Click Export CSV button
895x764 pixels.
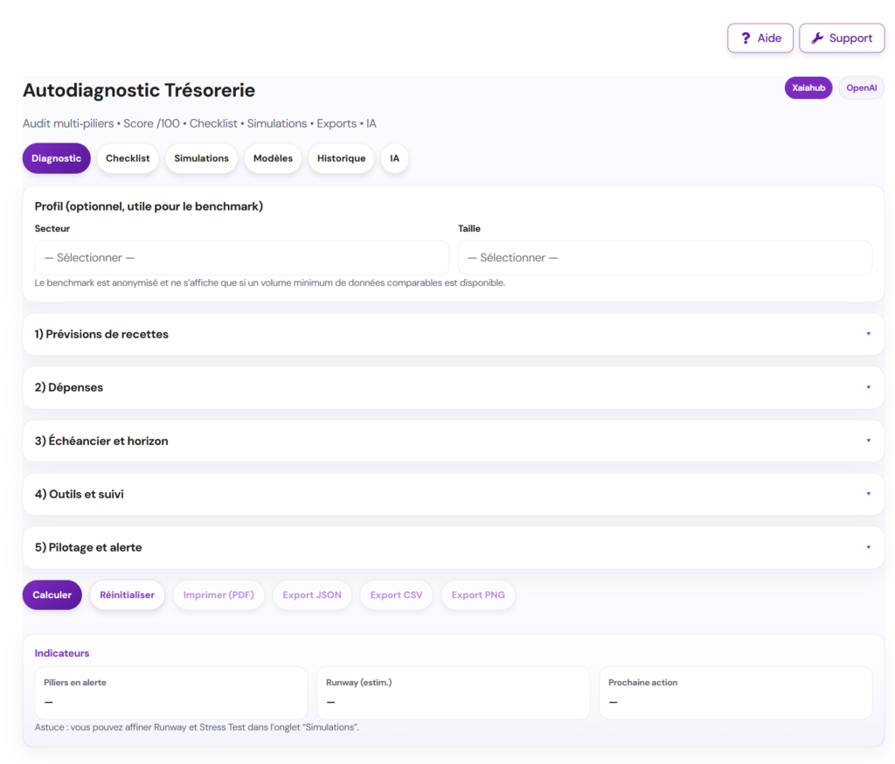396,595
